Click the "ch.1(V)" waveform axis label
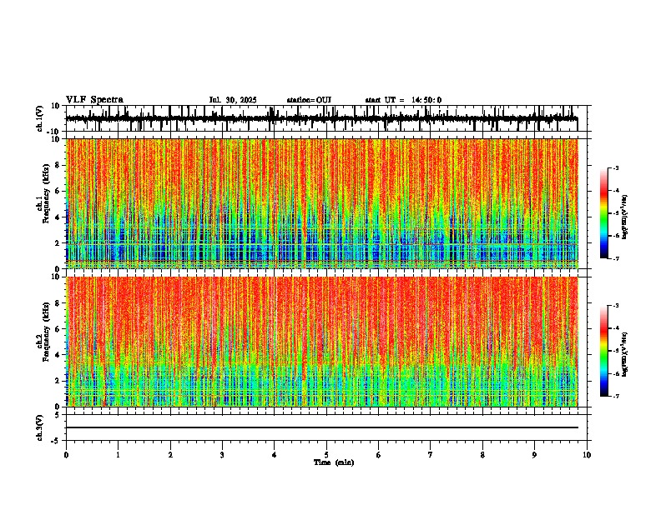The width and height of the screenshot is (661, 510). 40,118
